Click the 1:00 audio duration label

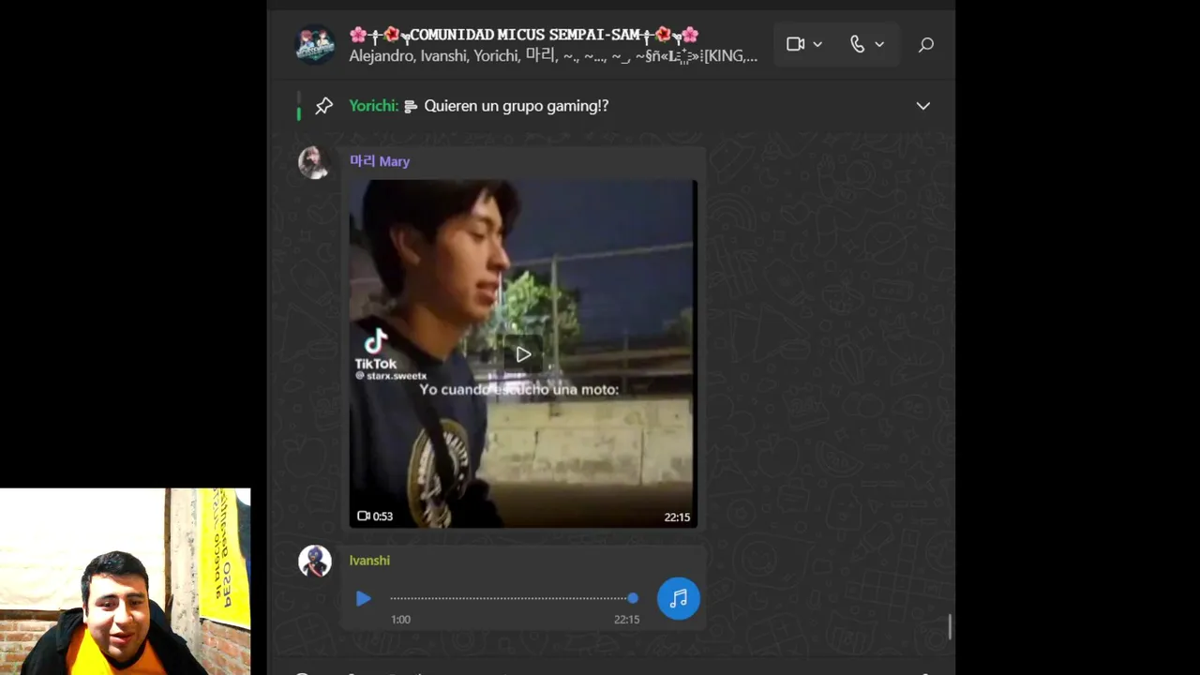point(400,620)
